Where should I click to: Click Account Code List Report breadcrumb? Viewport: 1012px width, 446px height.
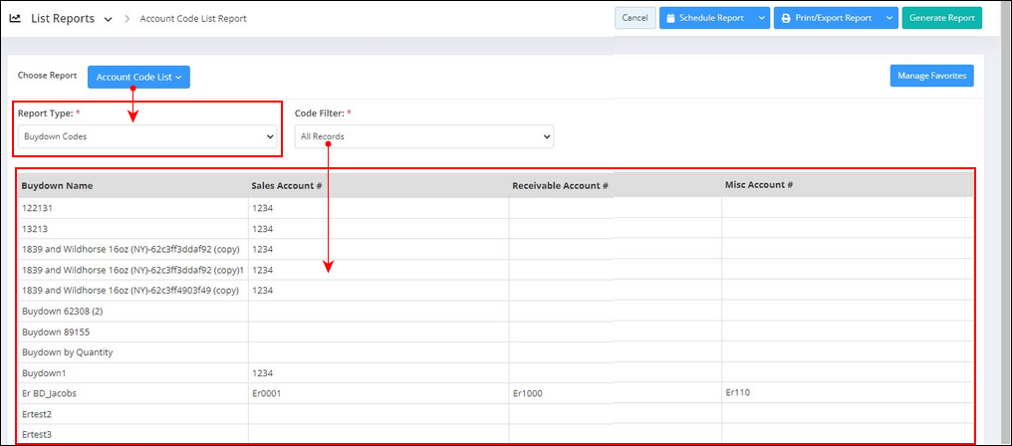193,19
